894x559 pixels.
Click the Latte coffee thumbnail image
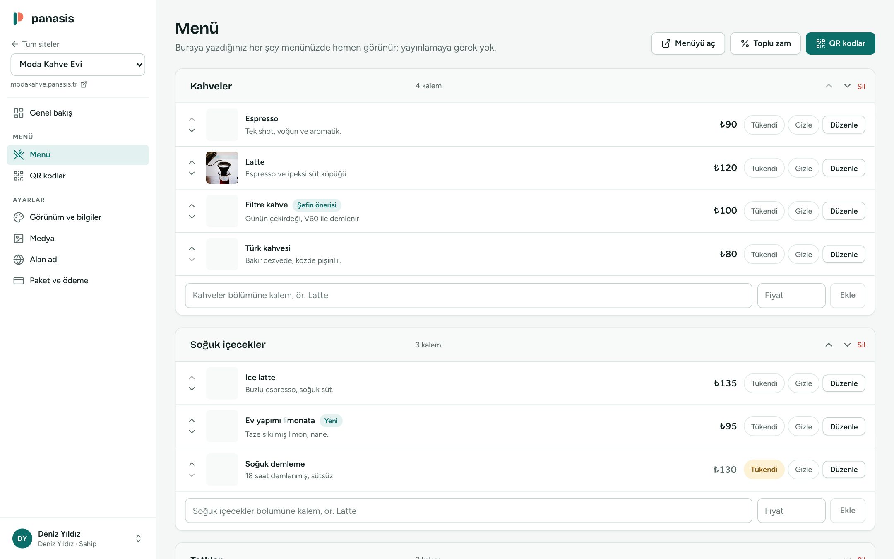coord(222,168)
